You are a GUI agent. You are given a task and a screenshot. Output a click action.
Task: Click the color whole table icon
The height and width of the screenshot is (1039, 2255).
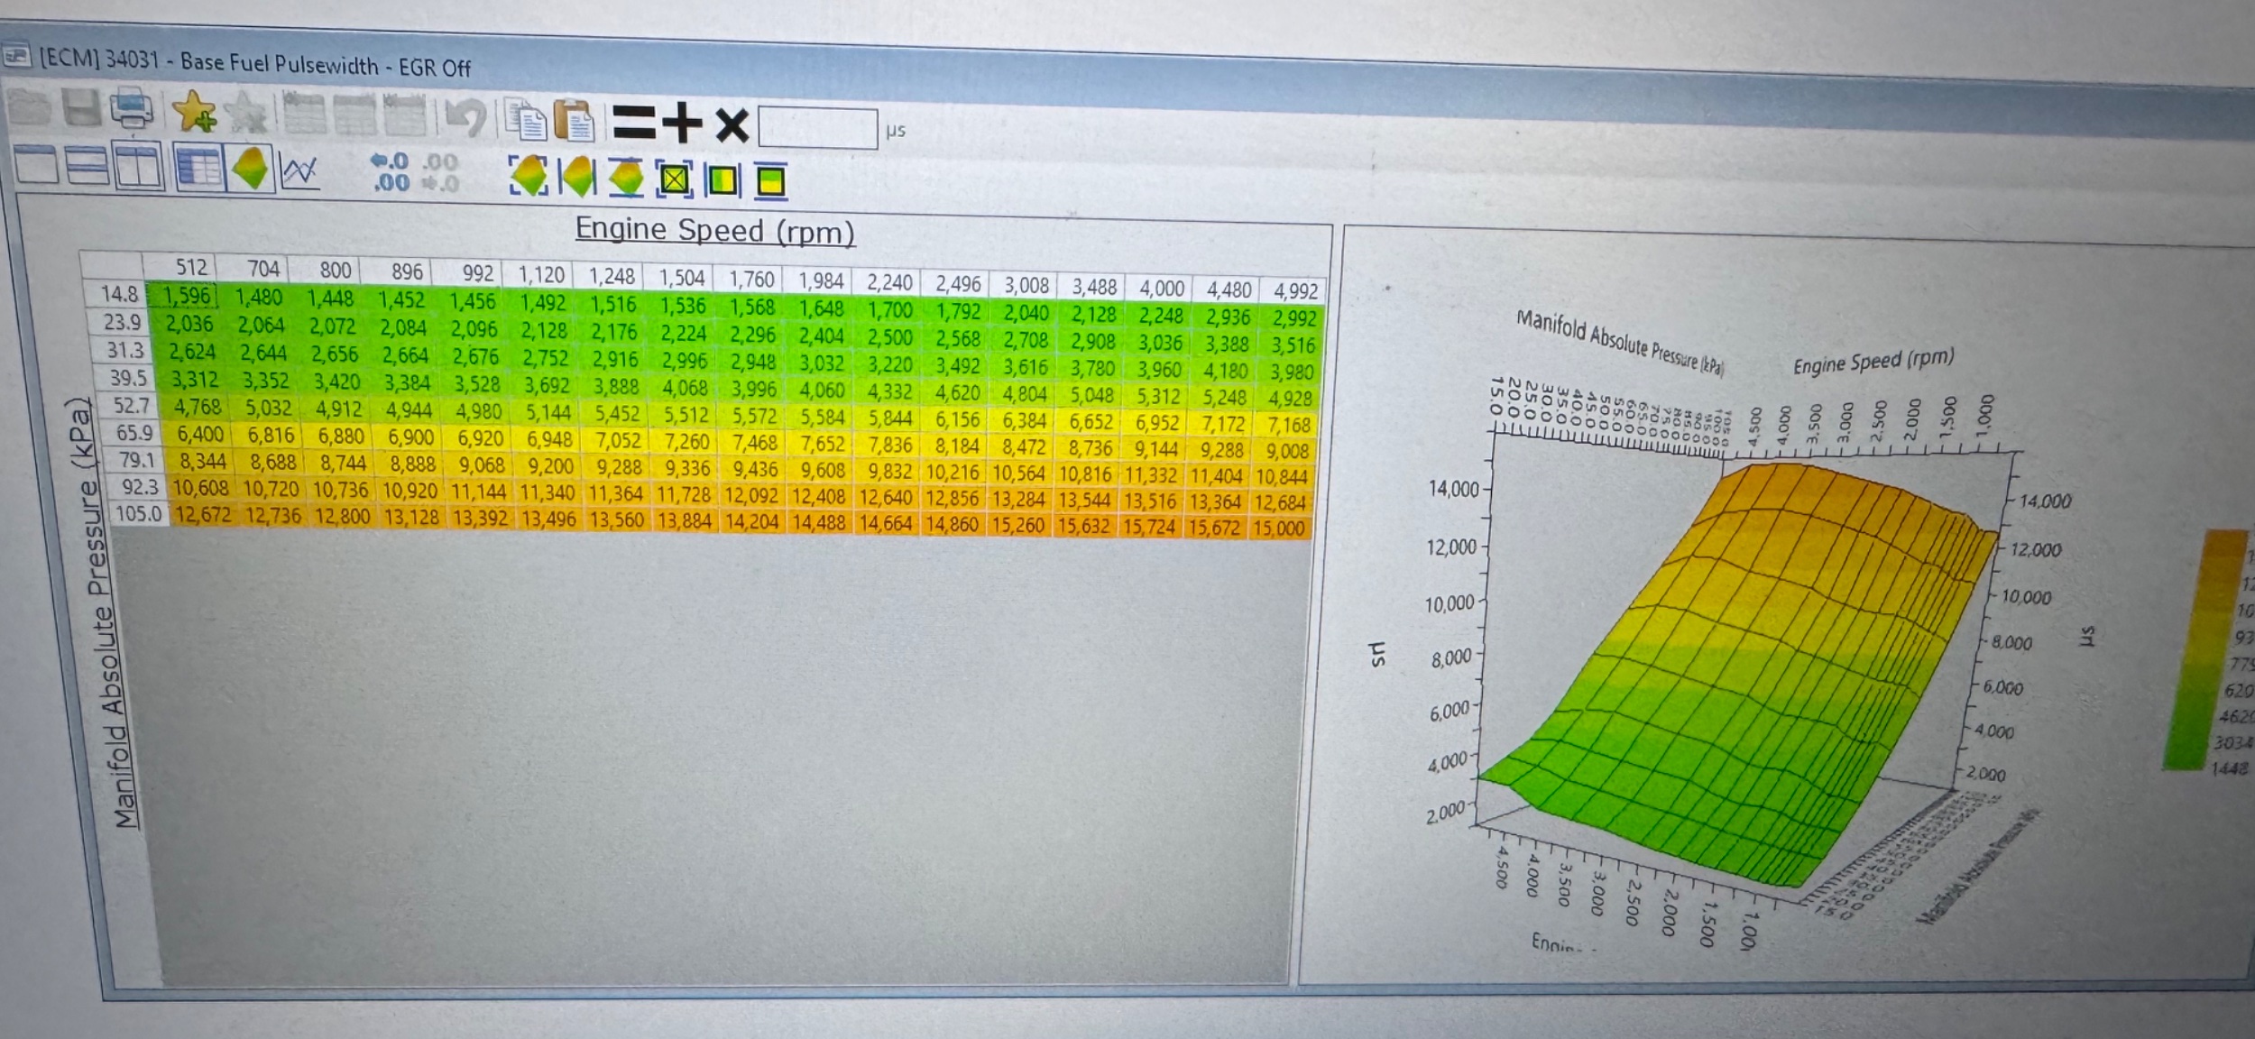coord(674,179)
